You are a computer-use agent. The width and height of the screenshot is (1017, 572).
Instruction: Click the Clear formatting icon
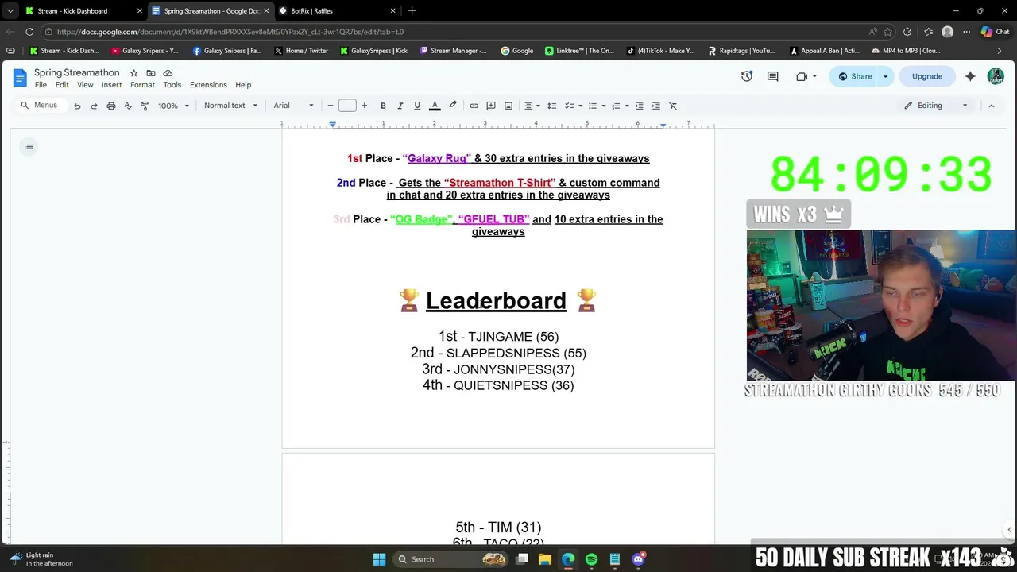pos(673,106)
